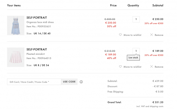
Task: Click Move to wishlist for the miniskirt
Action: [x=132, y=67]
